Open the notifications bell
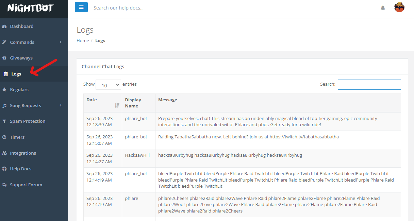 click(383, 8)
